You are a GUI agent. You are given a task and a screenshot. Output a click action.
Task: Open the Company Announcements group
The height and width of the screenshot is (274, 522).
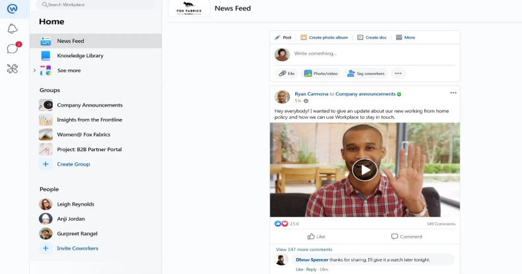click(89, 105)
